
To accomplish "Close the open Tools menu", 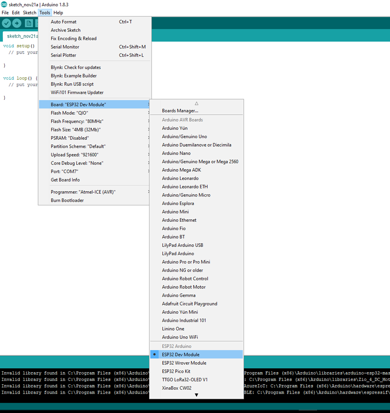I will [x=44, y=13].
